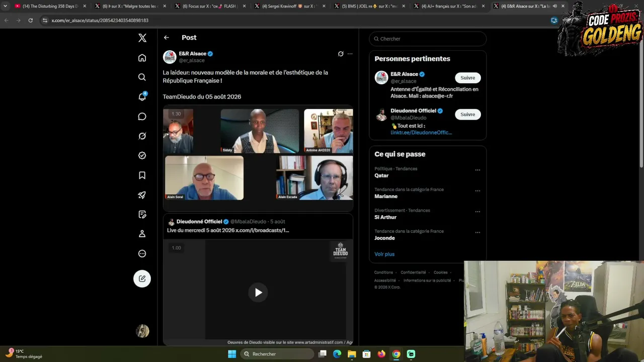The height and width of the screenshot is (362, 644).
Task: Open the Cookies footer link
Action: [441, 273]
